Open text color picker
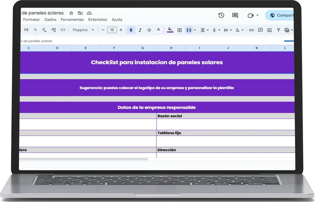316x202 pixels. tap(158, 30)
